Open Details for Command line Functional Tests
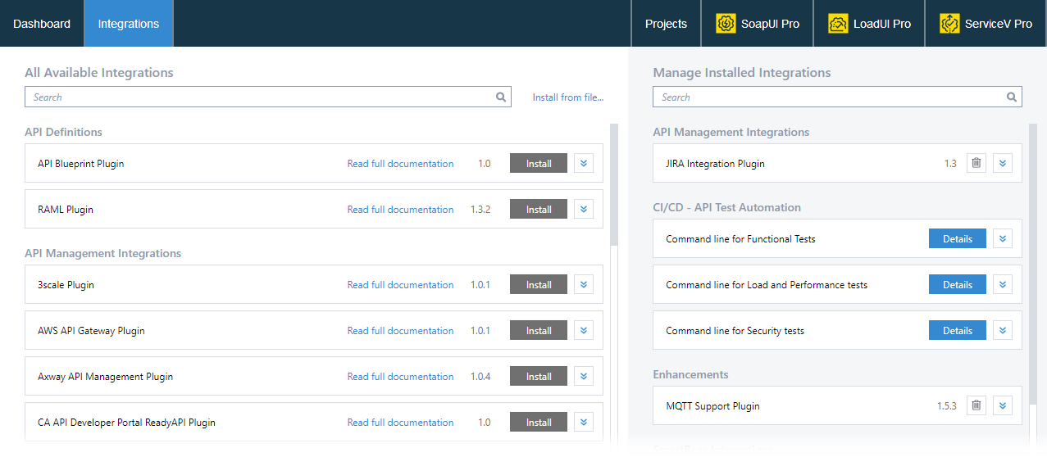Image resolution: width=1047 pixels, height=457 pixels. coord(958,238)
